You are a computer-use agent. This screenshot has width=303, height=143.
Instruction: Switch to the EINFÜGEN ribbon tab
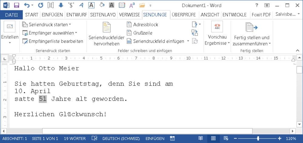[52, 15]
